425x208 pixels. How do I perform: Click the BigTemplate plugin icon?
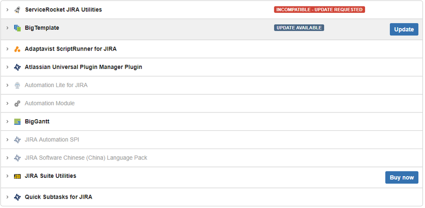(17, 28)
